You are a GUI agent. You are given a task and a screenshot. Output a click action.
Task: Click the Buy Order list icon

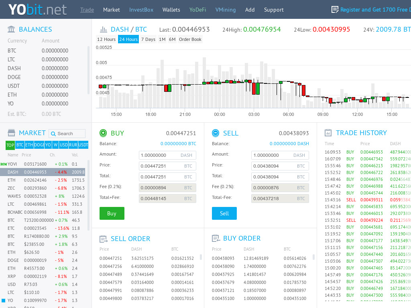tap(216, 238)
